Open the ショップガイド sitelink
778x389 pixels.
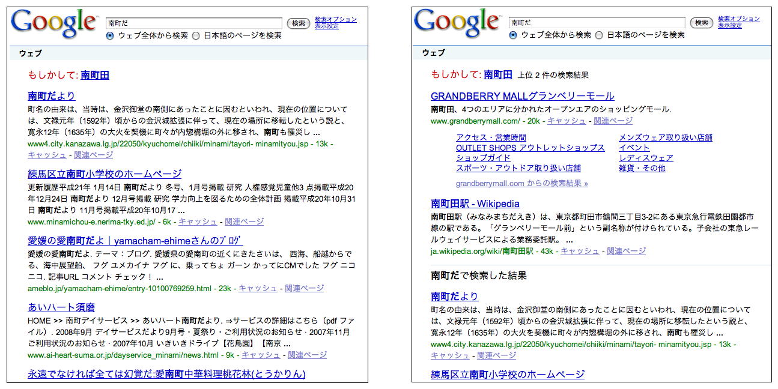(x=483, y=158)
